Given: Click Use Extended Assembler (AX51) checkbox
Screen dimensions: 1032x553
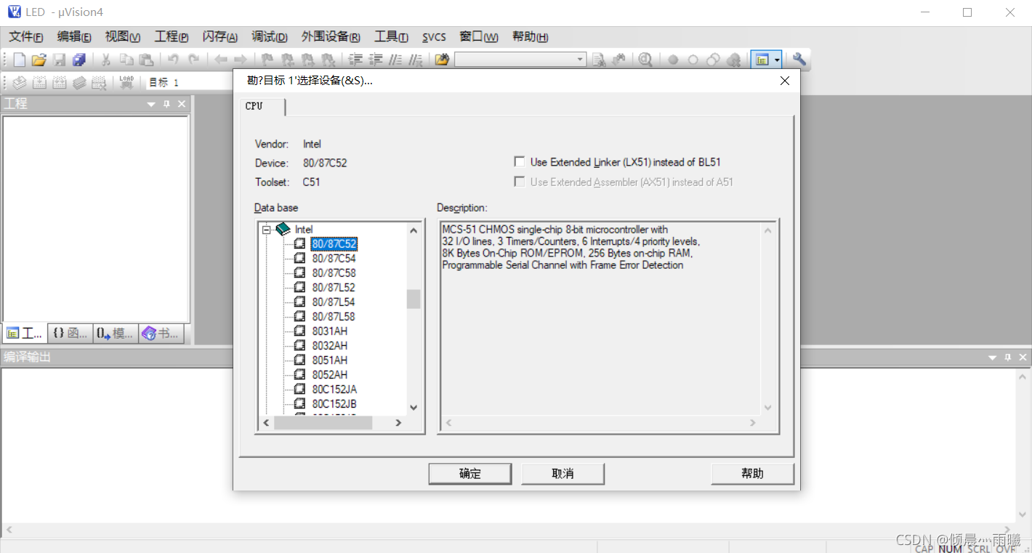Looking at the screenshot, I should [520, 182].
